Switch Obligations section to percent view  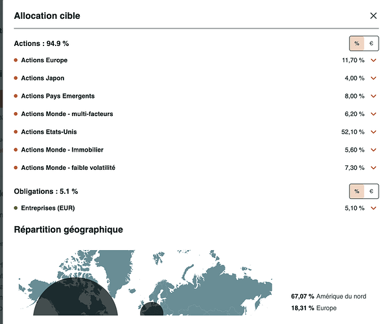pos(357,191)
